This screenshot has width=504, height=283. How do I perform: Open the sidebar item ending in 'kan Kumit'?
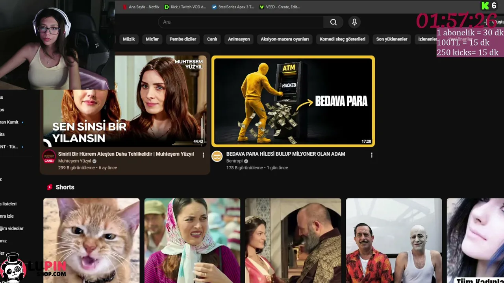point(9,122)
